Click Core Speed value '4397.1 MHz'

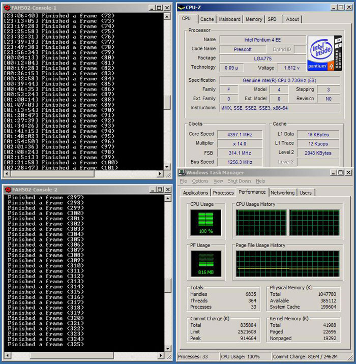(x=240, y=135)
